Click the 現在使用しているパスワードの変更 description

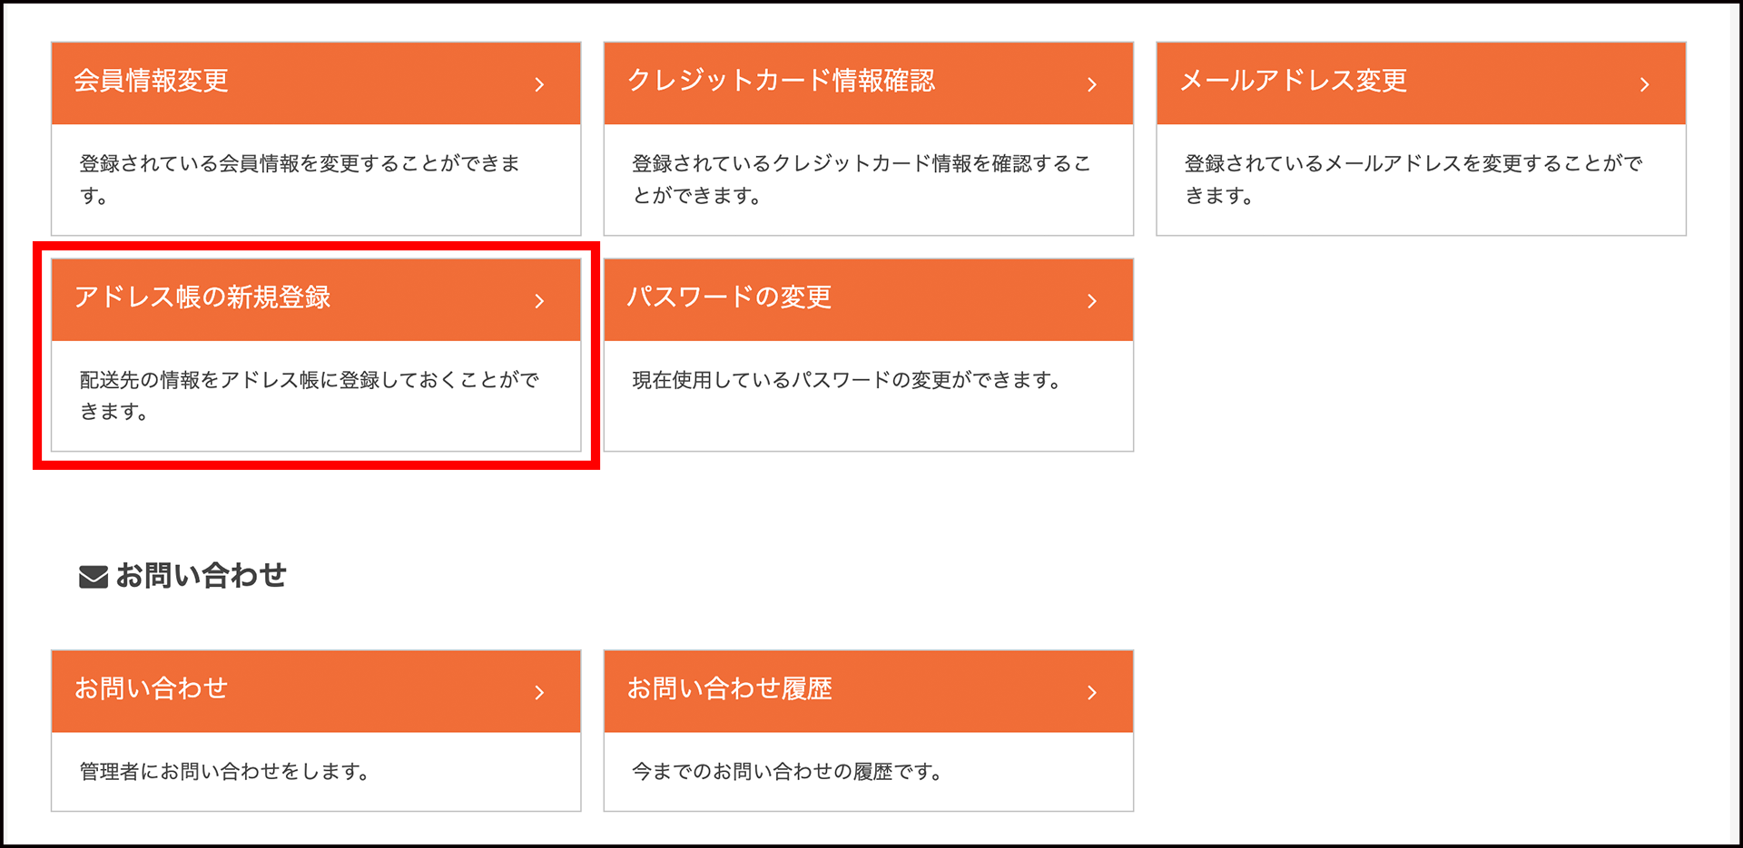pos(847,380)
